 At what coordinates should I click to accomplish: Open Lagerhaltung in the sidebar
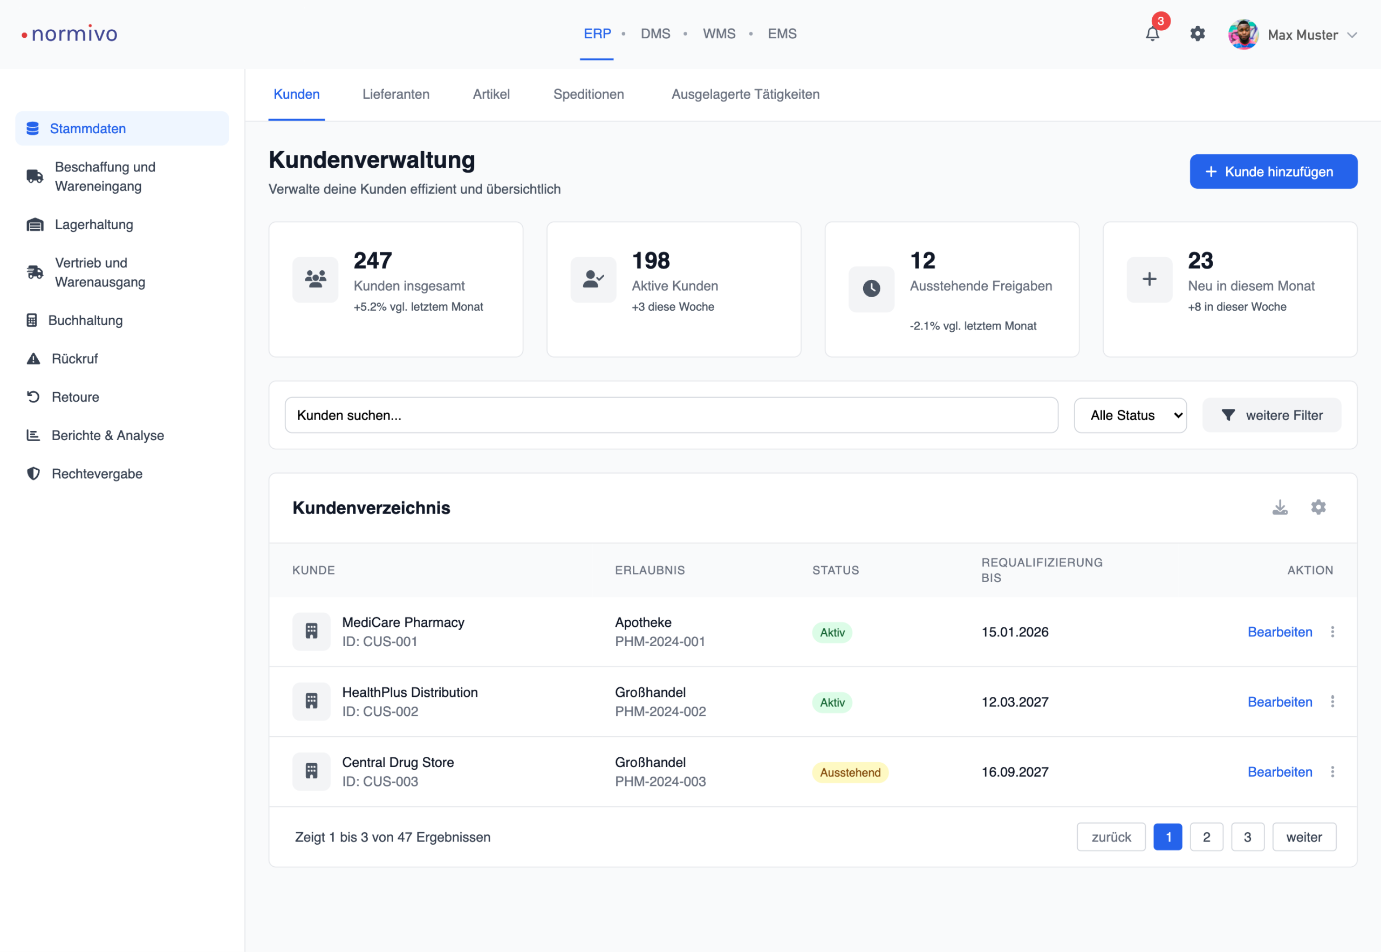(x=94, y=225)
